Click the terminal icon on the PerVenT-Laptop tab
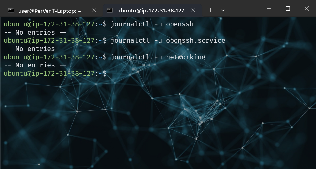This screenshot has width=316, height=169. click(x=11, y=11)
